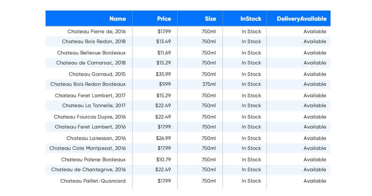This screenshot has height=196, width=372.
Task: Select the Price column header
Action: (164, 19)
